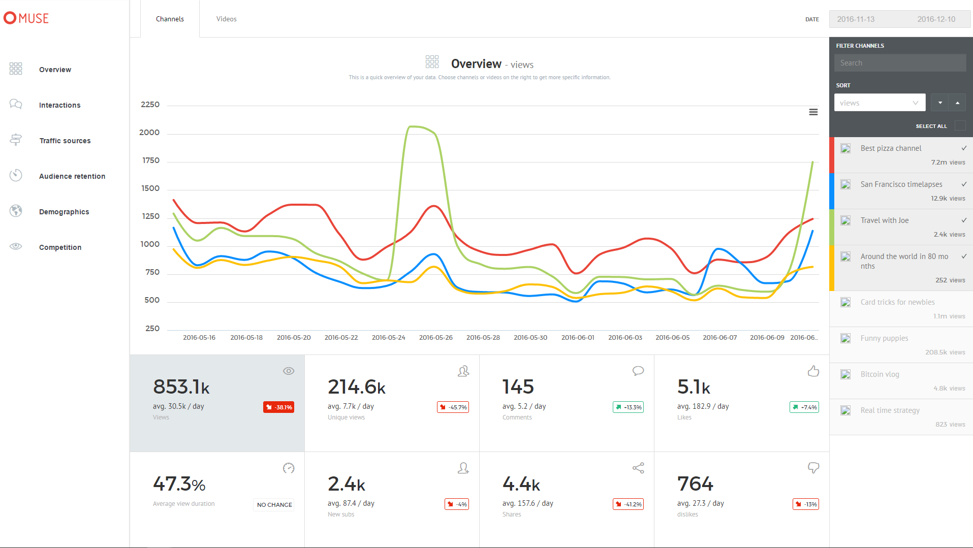Screen dimensions: 973x548
Task: Switch to the Videos tab
Action: 226,19
